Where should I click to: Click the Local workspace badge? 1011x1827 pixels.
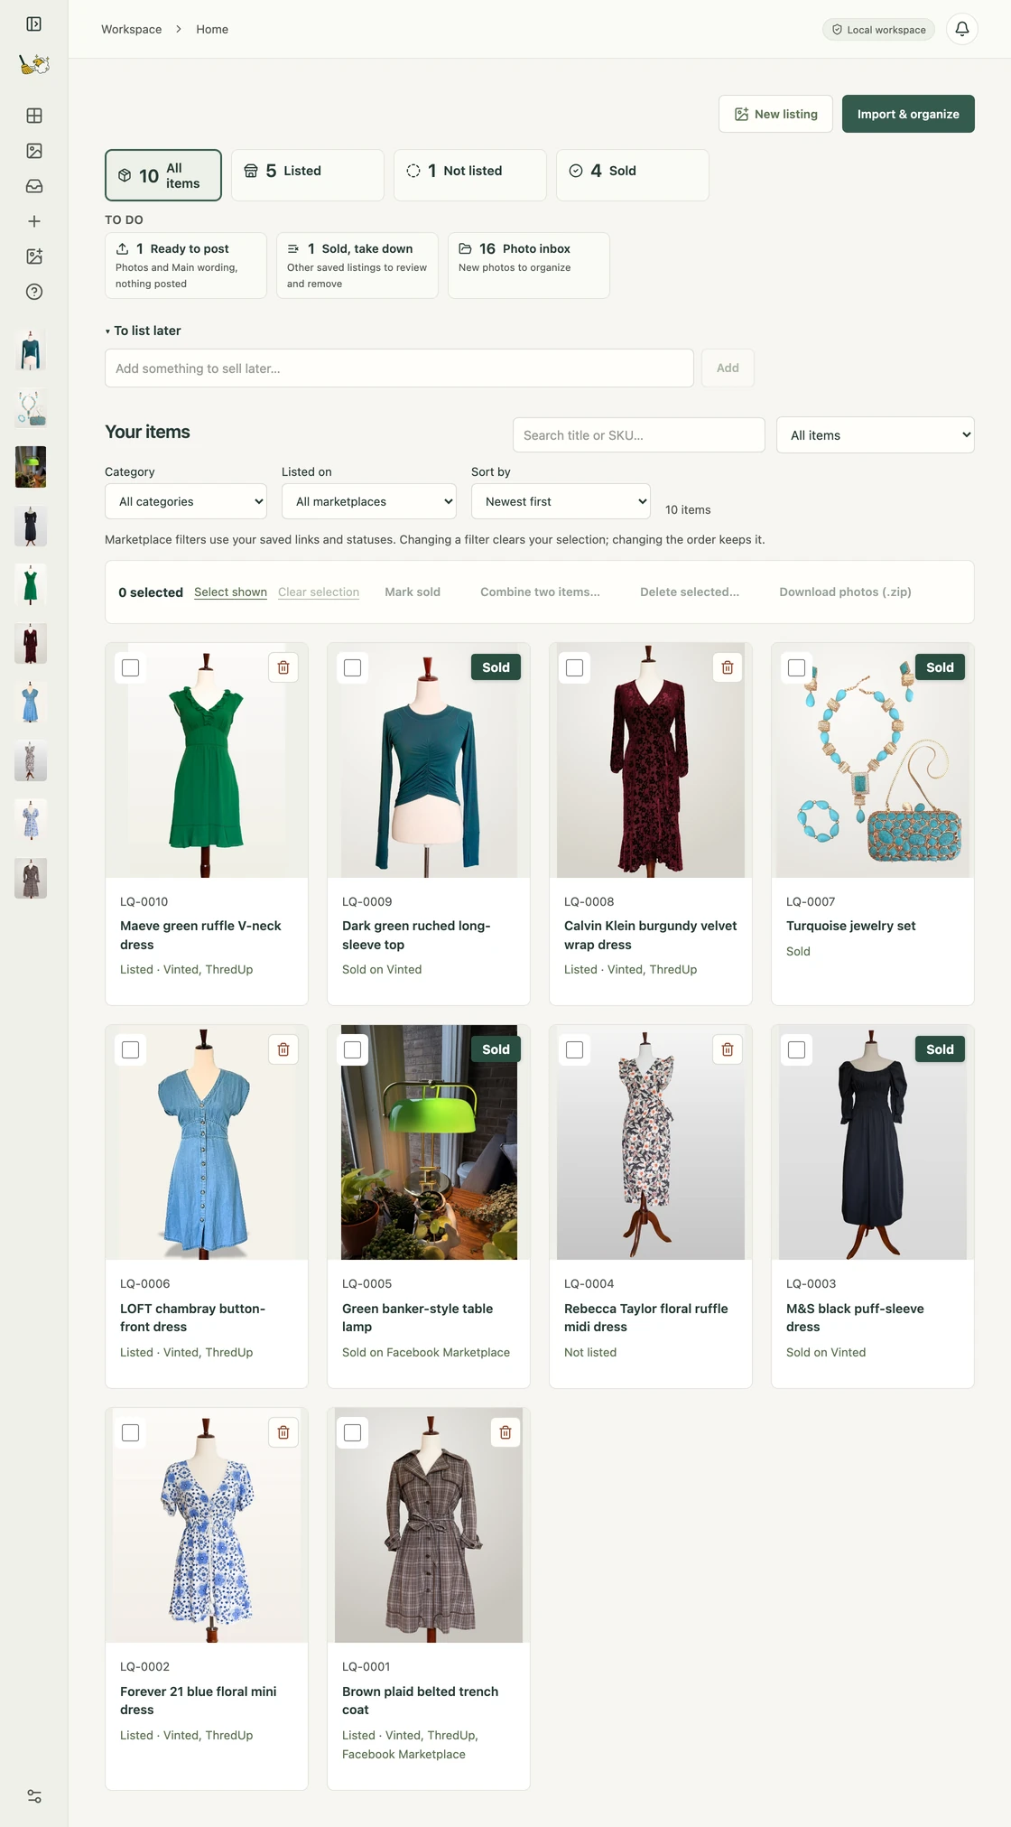(x=879, y=30)
